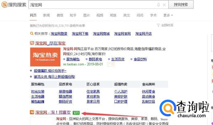
Task: Open the 生活百货 sublink
Action: click(x=118, y=59)
